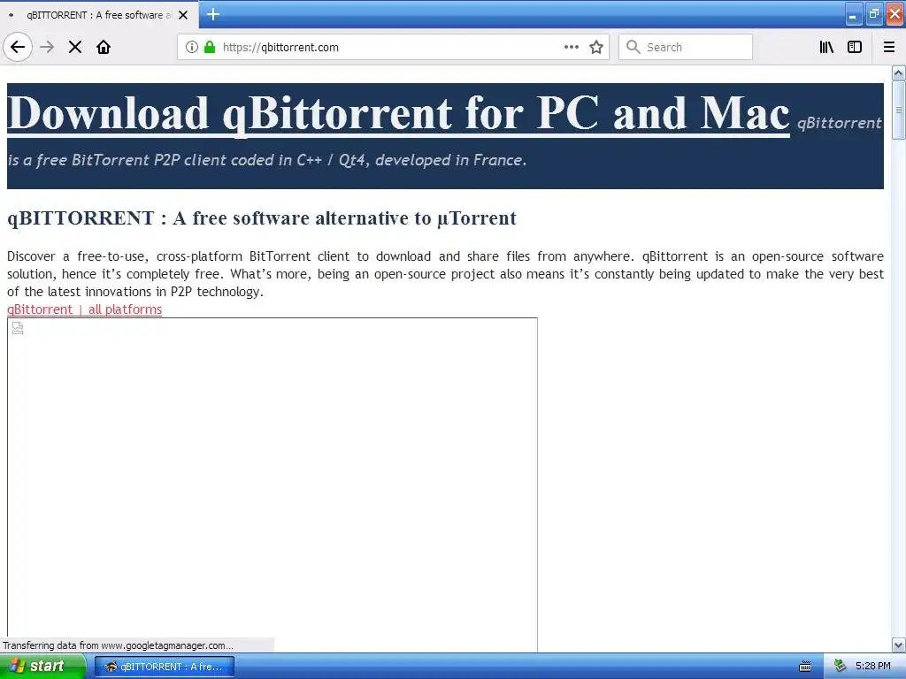Click the vertical scrollbar thumb
The width and height of the screenshot is (906, 679).
(899, 110)
